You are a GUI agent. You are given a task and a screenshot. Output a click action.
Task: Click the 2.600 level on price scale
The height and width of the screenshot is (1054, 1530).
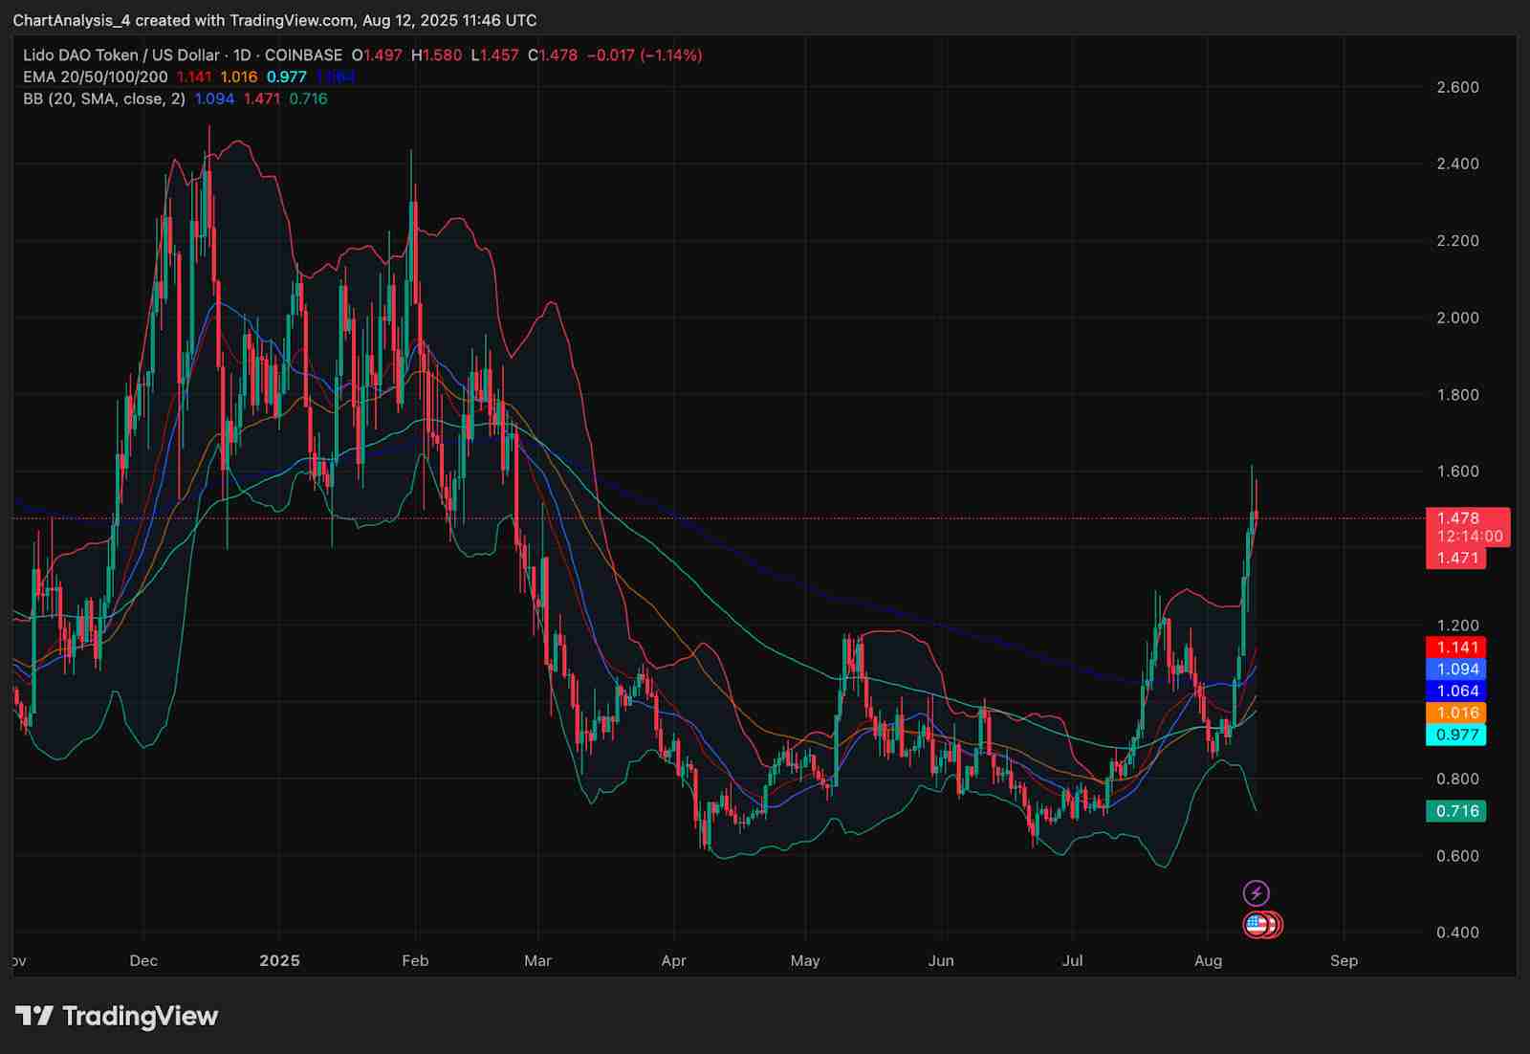(1457, 87)
